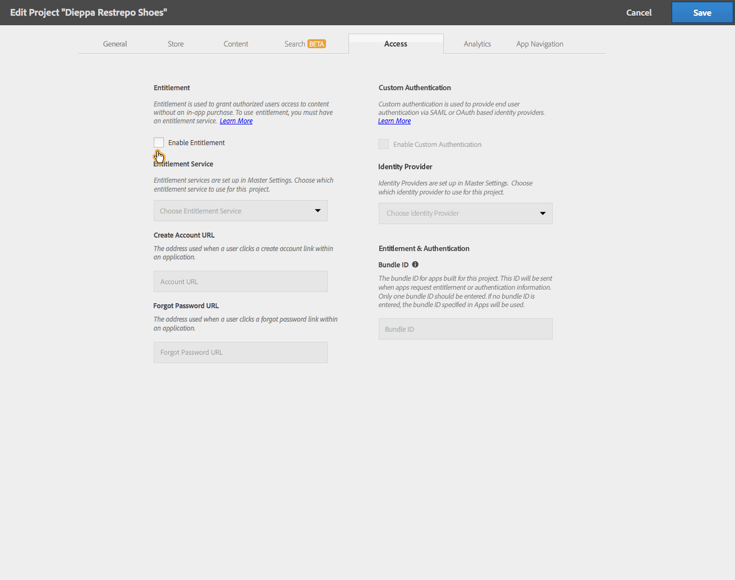
Task: Click the Entitlement Service heading
Action: click(183, 164)
